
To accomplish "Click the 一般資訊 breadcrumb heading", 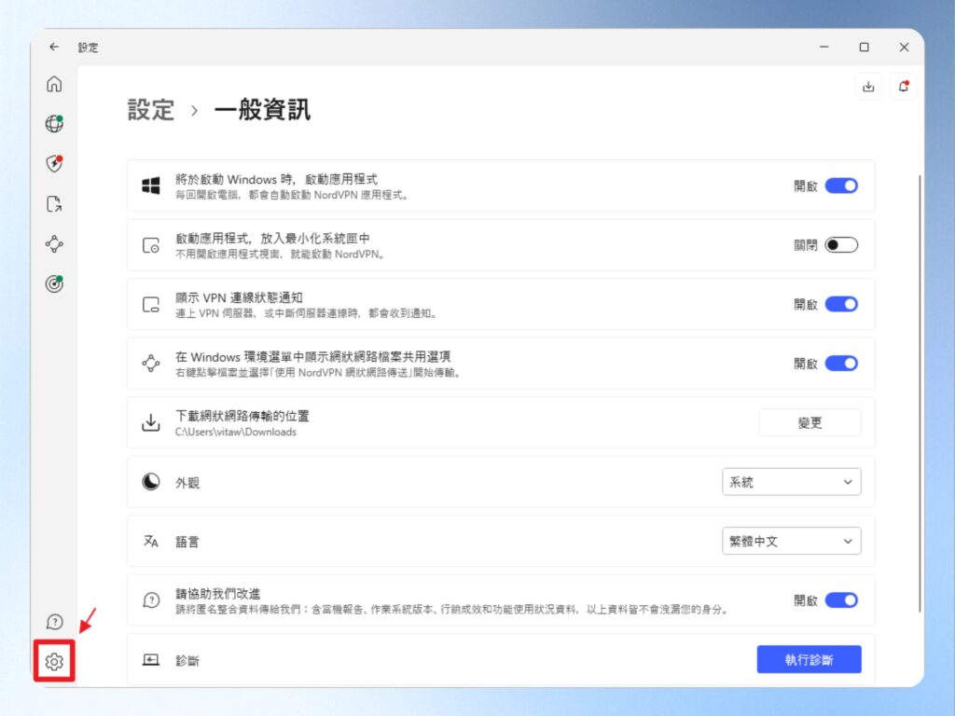I will click(262, 110).
